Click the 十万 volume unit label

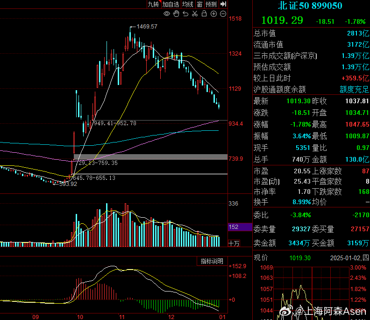click(234, 243)
